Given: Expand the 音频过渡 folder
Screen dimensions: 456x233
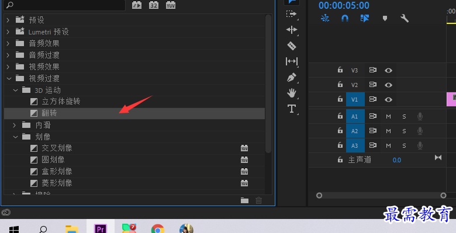Looking at the screenshot, I should (8, 55).
